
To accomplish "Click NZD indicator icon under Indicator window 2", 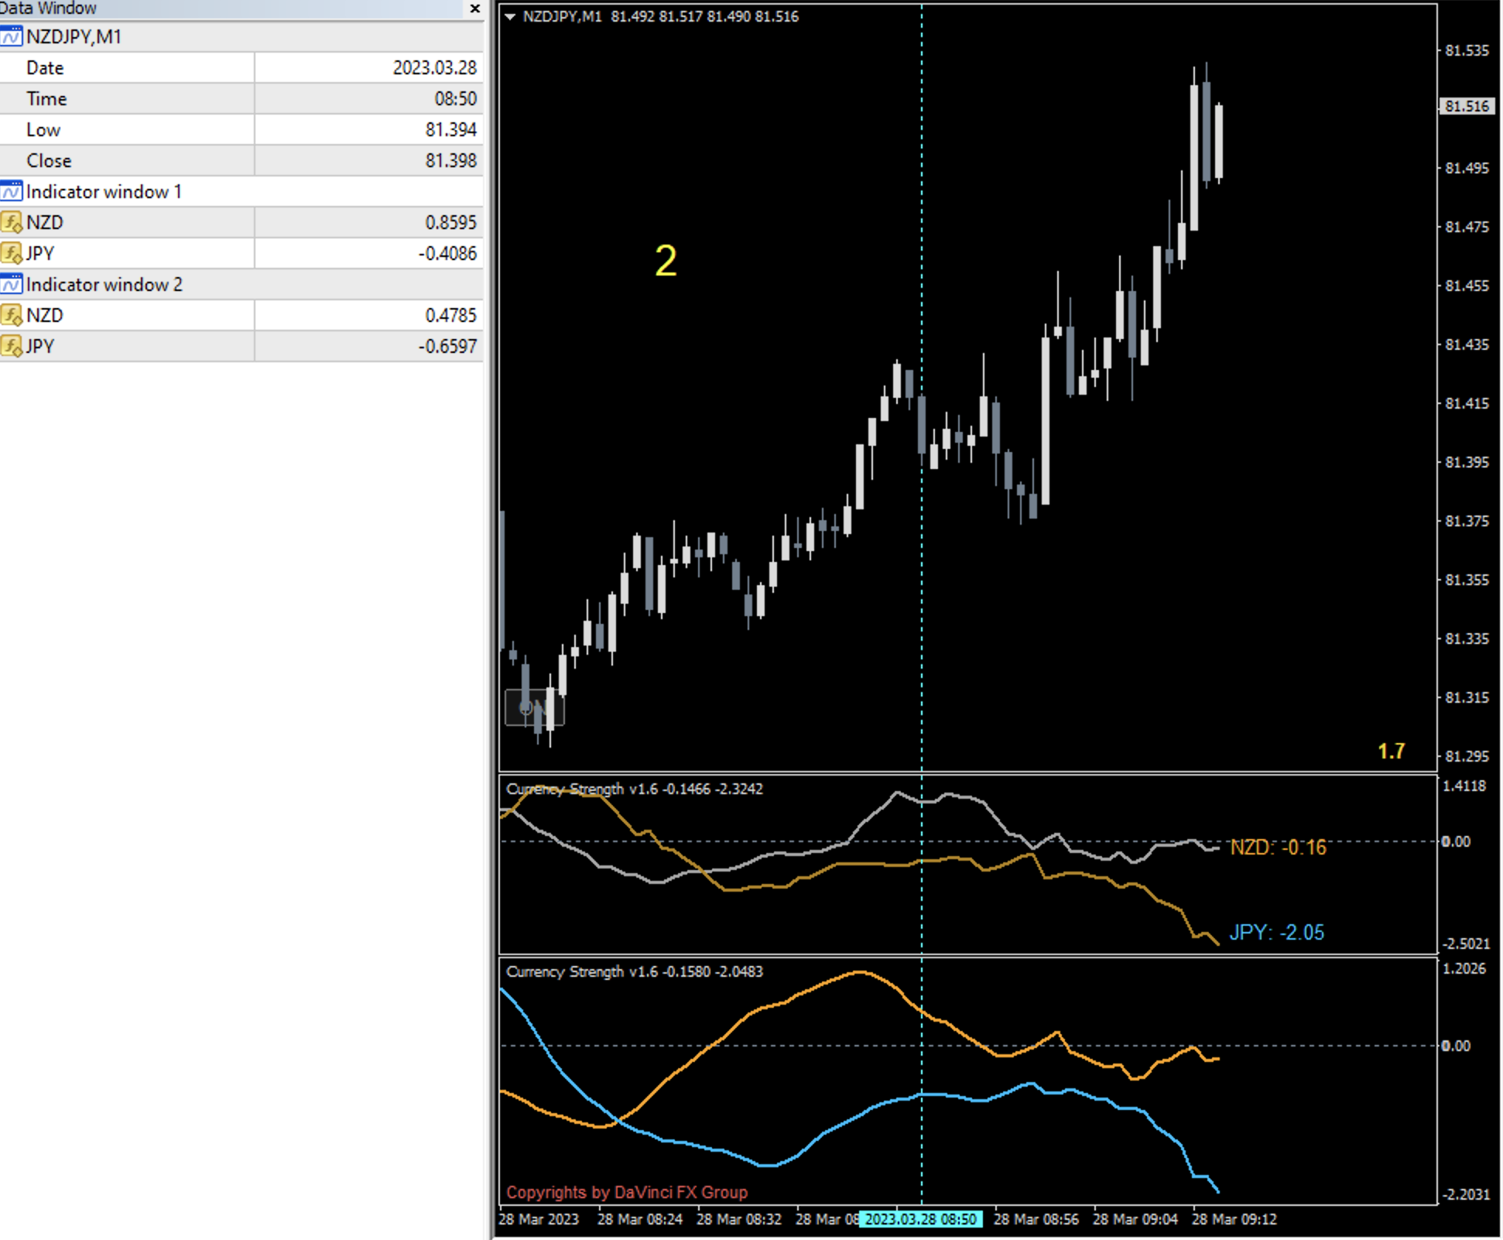I will coord(12,315).
